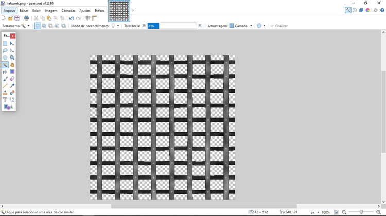Select the Move Selection tool
The width and height of the screenshot is (386, 216).
12,51
